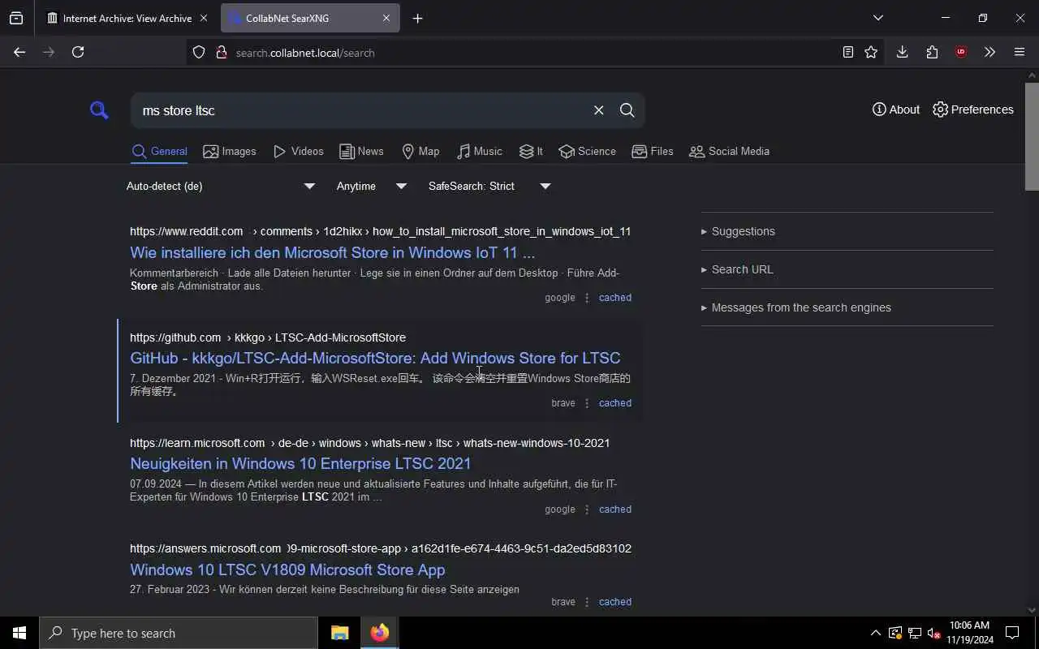
Task: Switch to Map tab
Action: pos(420,152)
